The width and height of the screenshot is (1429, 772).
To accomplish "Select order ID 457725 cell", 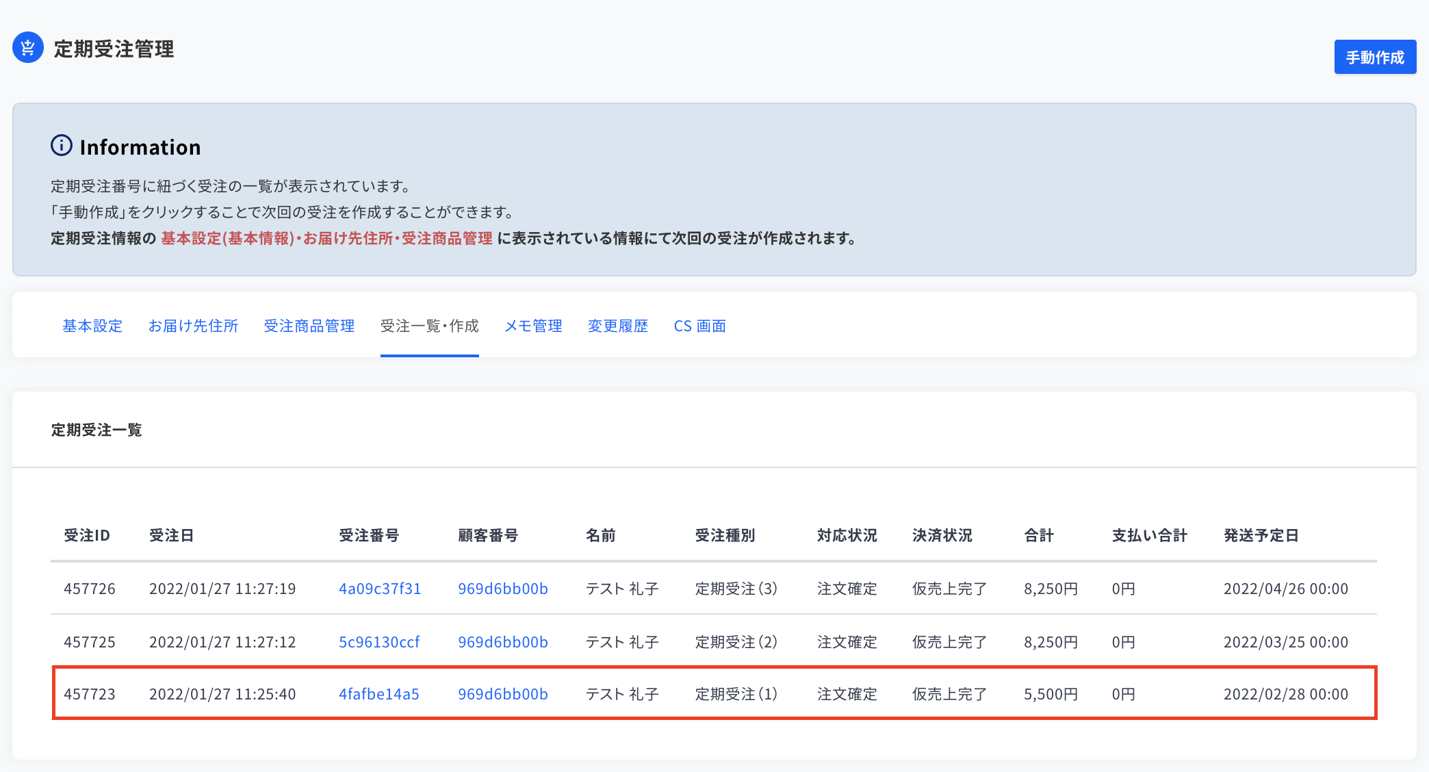I will pyautogui.click(x=90, y=642).
